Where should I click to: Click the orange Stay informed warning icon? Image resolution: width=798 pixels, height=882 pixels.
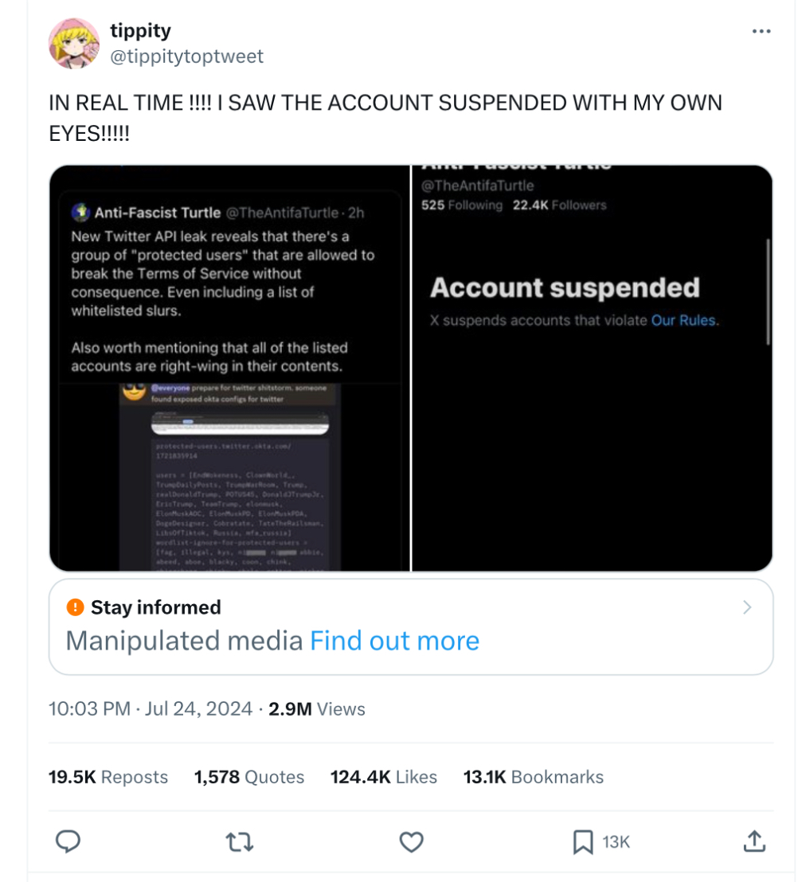76,607
